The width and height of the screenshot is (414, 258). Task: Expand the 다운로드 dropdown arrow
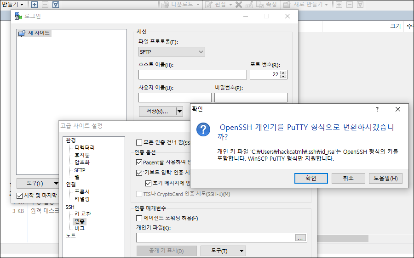point(198,5)
